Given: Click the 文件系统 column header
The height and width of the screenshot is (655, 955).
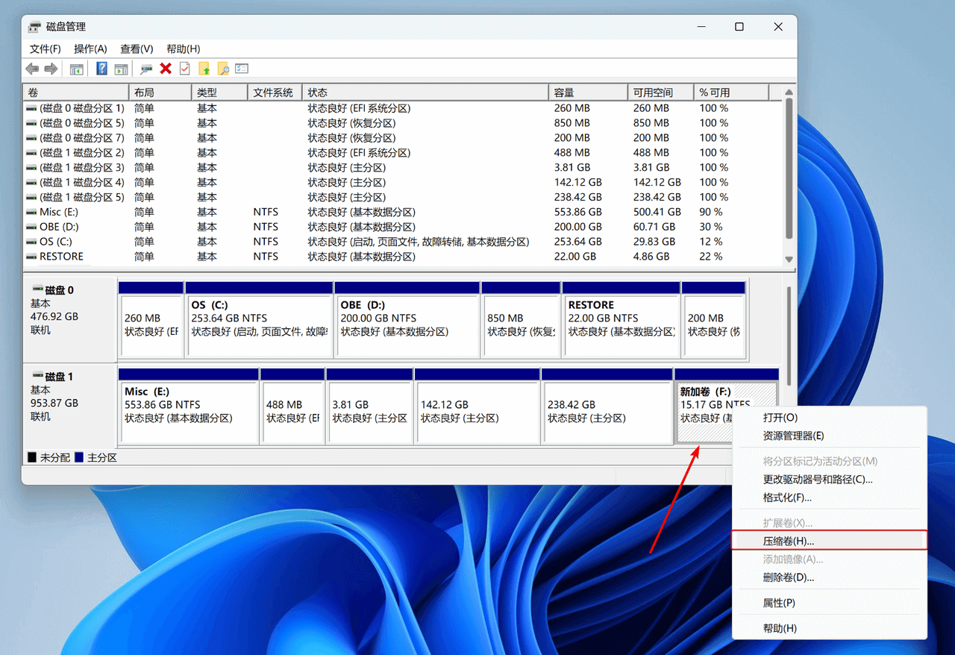Looking at the screenshot, I should 274,93.
